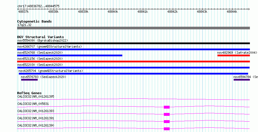Click the 48838k ruler tick label

(x=53, y=12)
